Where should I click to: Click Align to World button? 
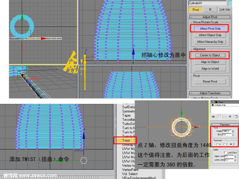click(210, 69)
